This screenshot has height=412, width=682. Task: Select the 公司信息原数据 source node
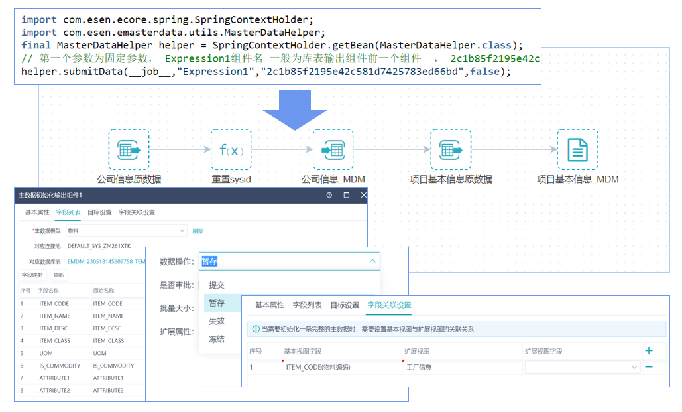click(x=129, y=150)
